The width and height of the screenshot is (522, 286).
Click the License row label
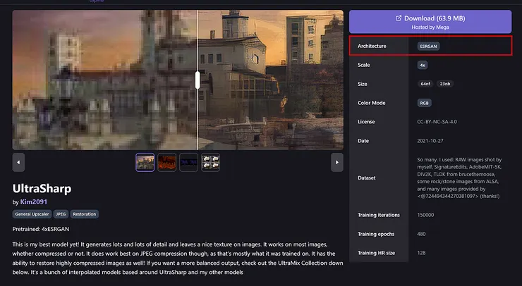[x=366, y=122]
